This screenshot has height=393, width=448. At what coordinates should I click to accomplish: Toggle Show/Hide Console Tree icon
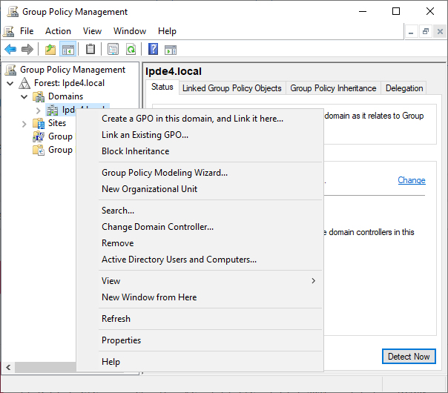point(67,50)
